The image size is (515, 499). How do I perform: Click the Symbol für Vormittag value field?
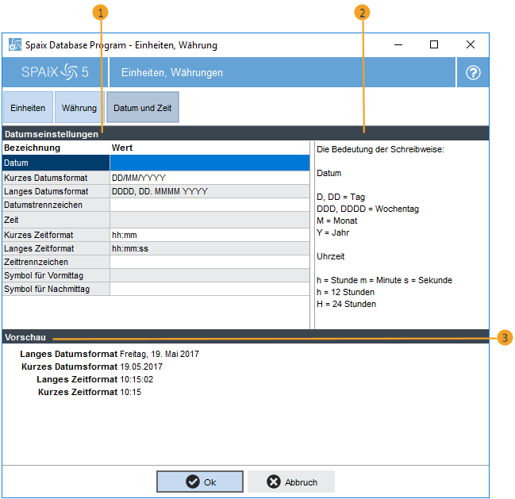[x=209, y=275]
